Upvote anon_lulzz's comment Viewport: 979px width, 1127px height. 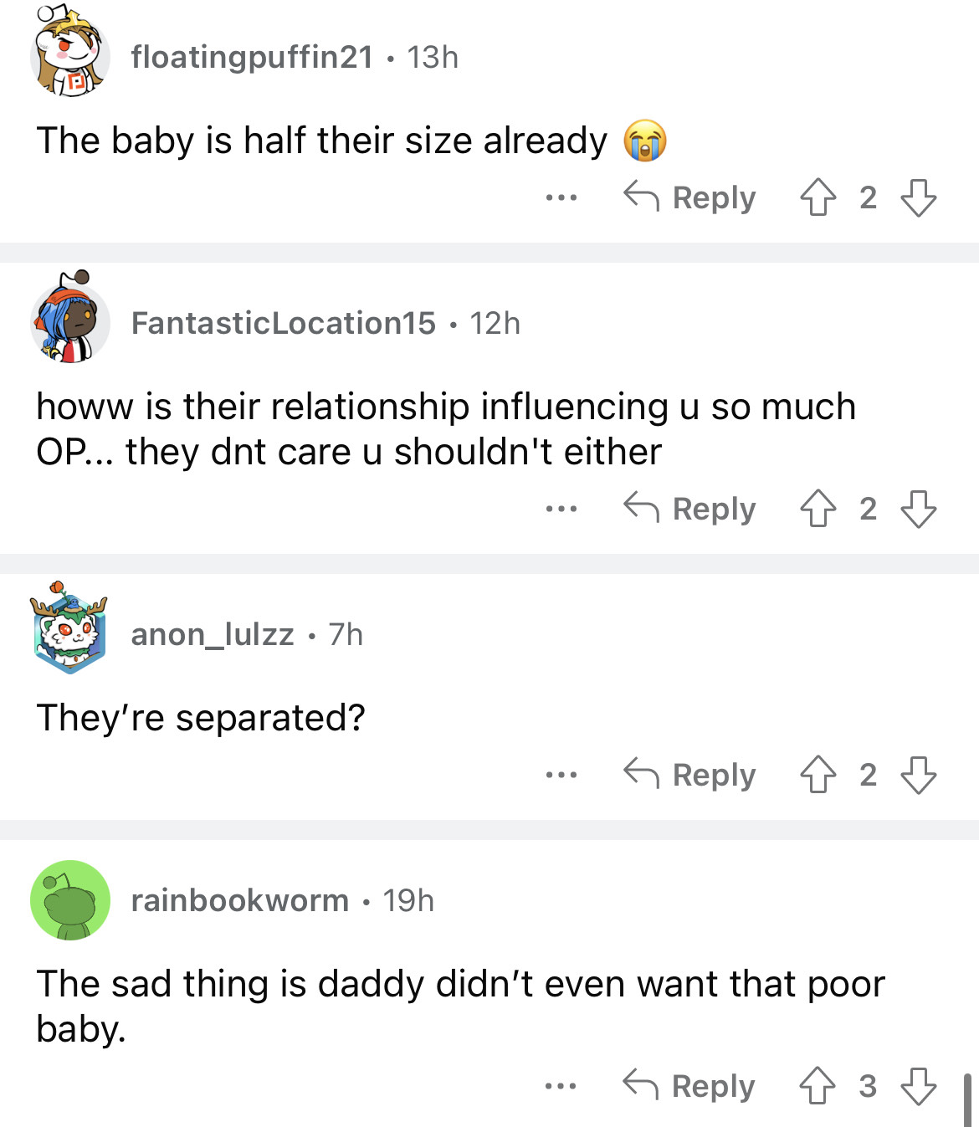(818, 775)
